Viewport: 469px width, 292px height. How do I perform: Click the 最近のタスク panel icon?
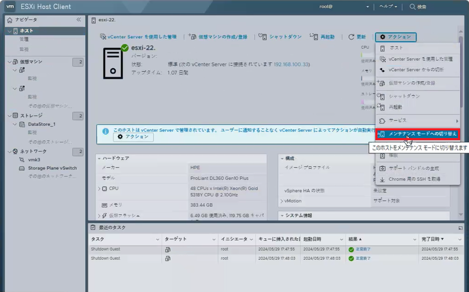click(x=93, y=228)
